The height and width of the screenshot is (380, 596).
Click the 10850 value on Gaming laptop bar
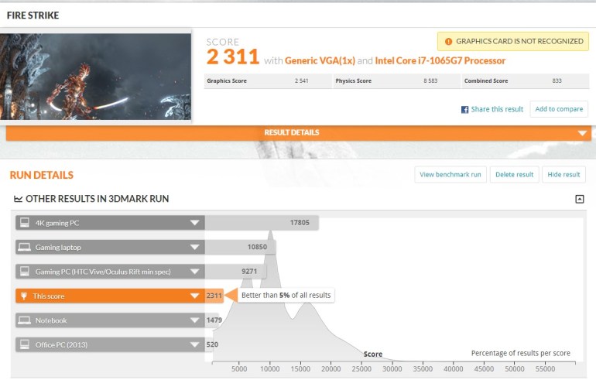click(257, 247)
